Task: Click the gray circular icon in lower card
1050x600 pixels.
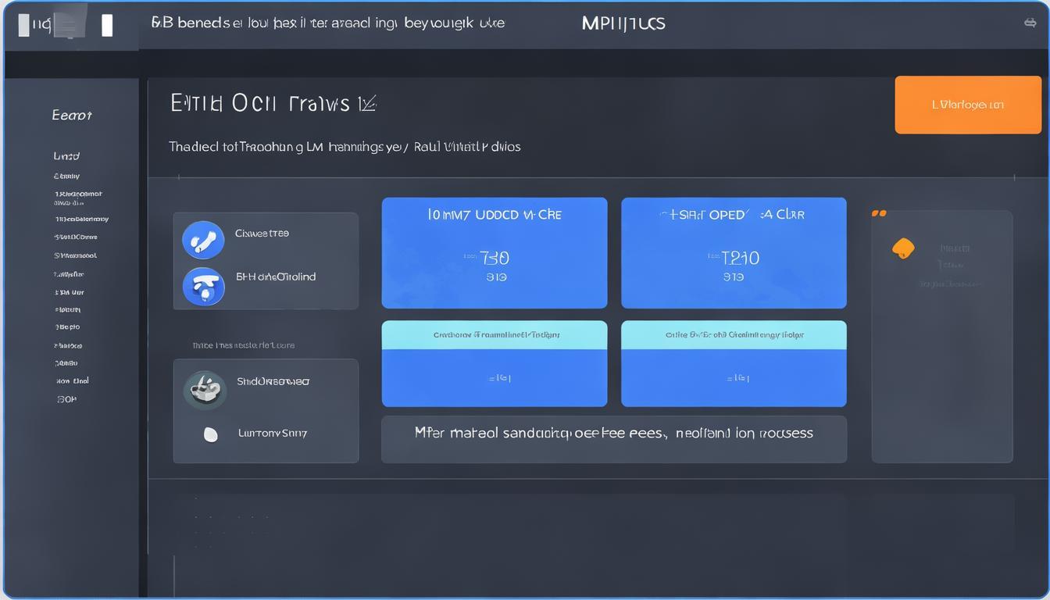Action: 205,390
